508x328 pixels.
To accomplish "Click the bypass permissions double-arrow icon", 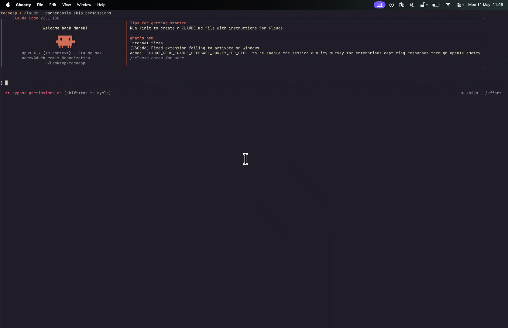I will click(8, 93).
